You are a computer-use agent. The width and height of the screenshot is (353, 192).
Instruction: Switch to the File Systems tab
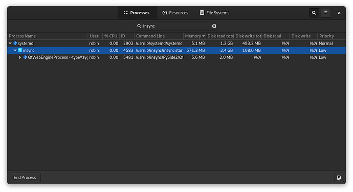pos(214,13)
